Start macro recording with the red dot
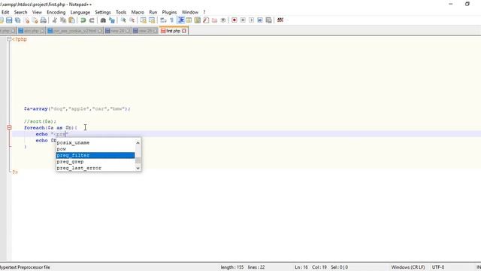481x271 pixels. click(x=234, y=20)
